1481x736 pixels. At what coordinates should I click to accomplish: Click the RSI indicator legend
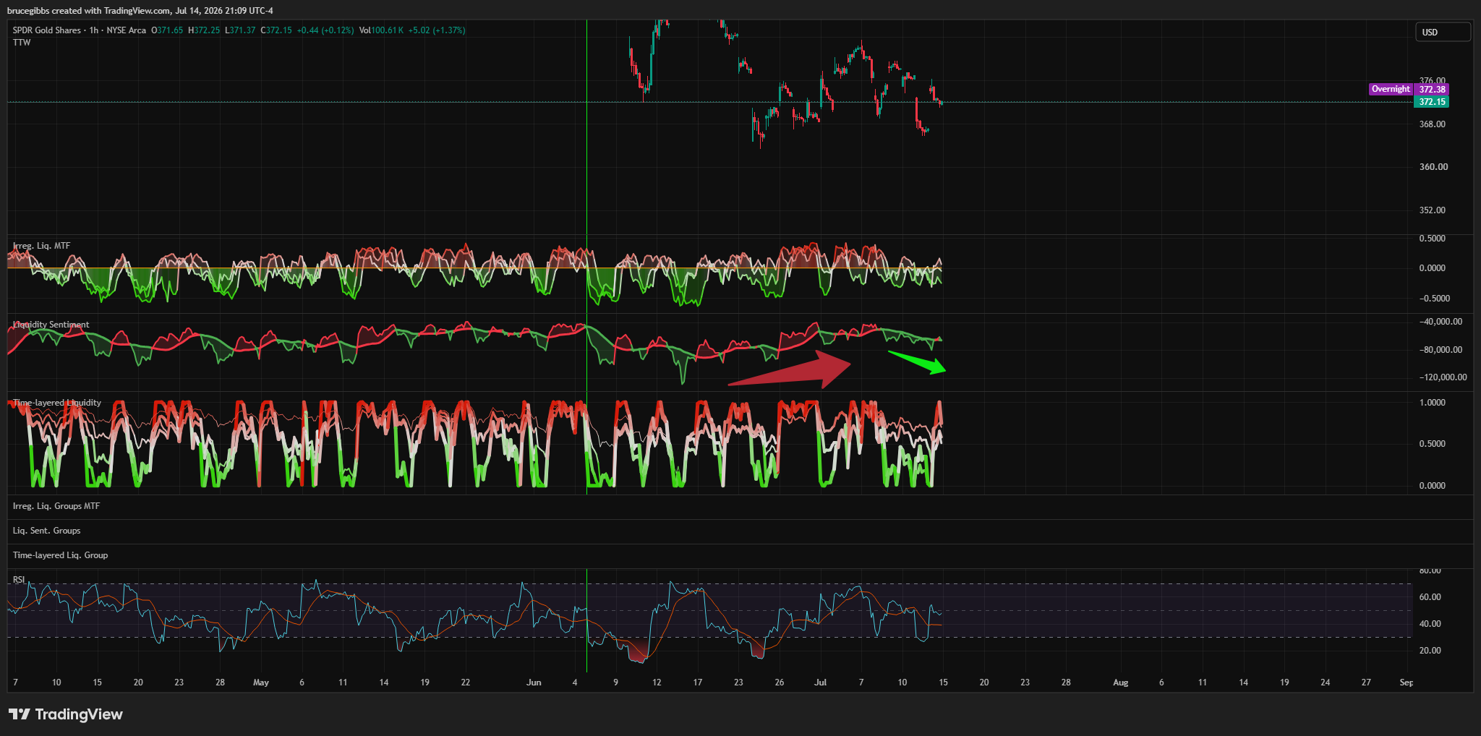[x=19, y=580]
